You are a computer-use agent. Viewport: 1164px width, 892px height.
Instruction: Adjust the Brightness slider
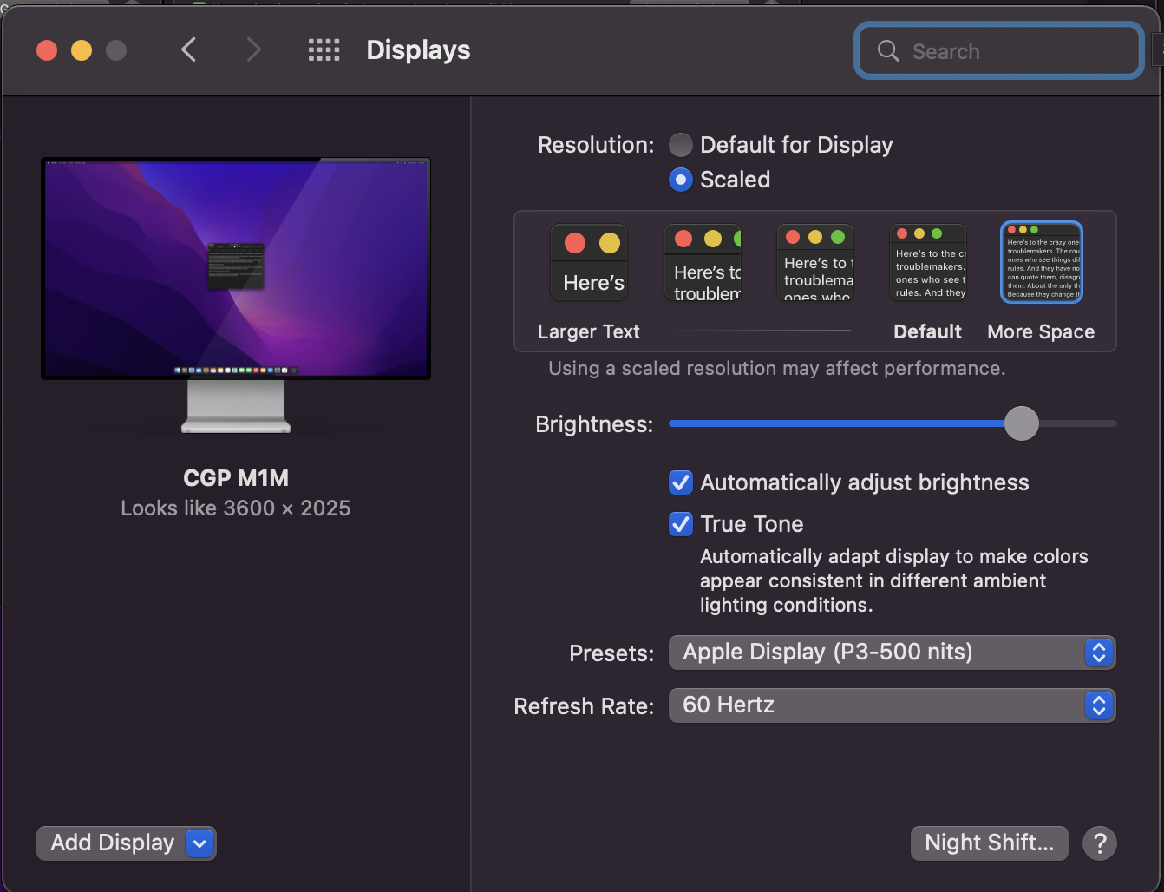pos(1022,423)
